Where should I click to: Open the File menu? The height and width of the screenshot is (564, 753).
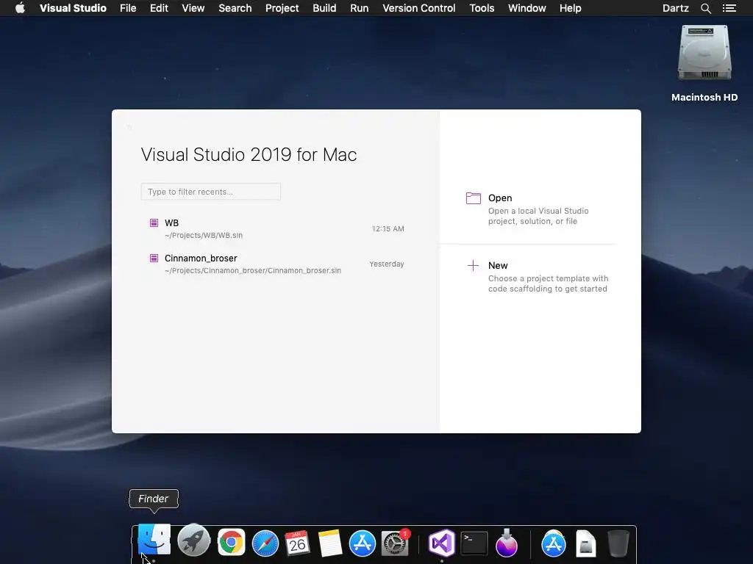[128, 8]
